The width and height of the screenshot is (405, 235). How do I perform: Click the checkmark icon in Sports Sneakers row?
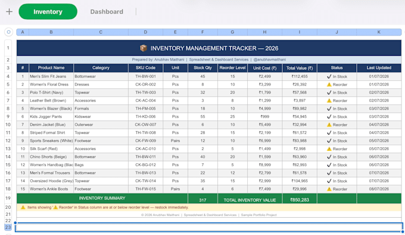pos(329,141)
